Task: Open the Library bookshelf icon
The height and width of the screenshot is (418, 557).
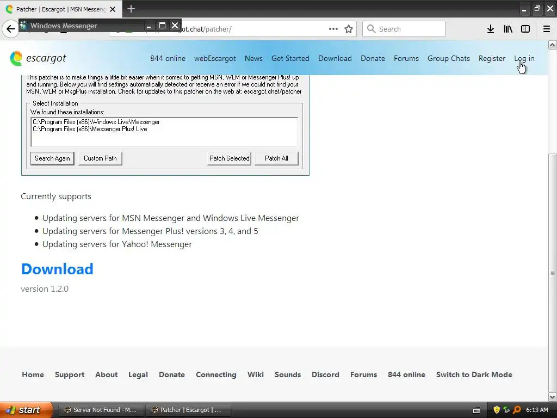Action: pyautogui.click(x=508, y=29)
